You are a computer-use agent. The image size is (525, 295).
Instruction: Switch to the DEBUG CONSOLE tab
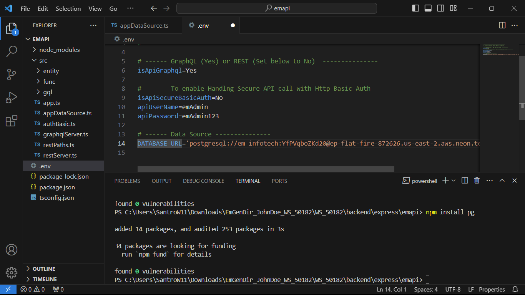tap(203, 181)
